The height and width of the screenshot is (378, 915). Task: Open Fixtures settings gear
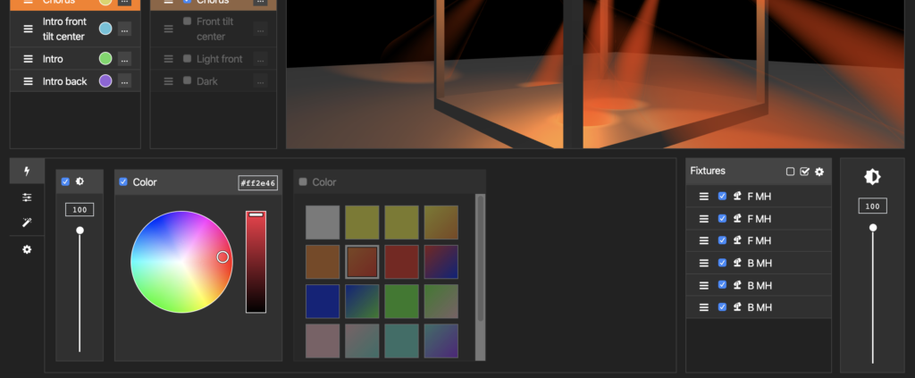(x=819, y=172)
